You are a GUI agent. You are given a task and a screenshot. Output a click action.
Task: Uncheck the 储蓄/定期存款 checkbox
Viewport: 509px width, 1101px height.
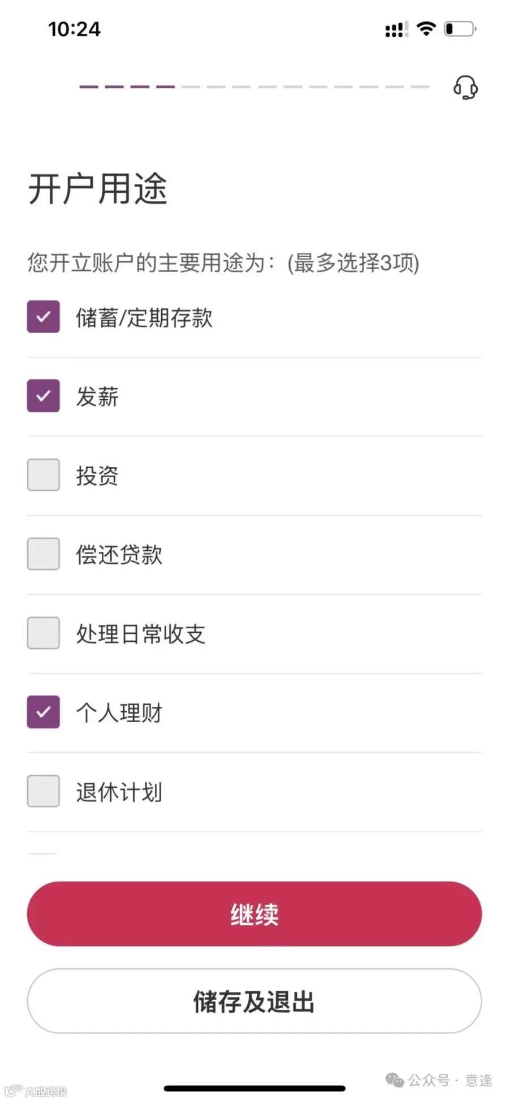[x=44, y=317]
